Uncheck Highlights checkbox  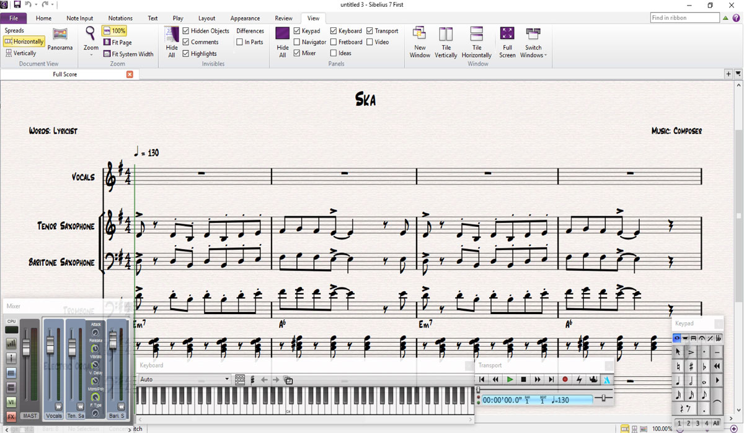pos(185,53)
